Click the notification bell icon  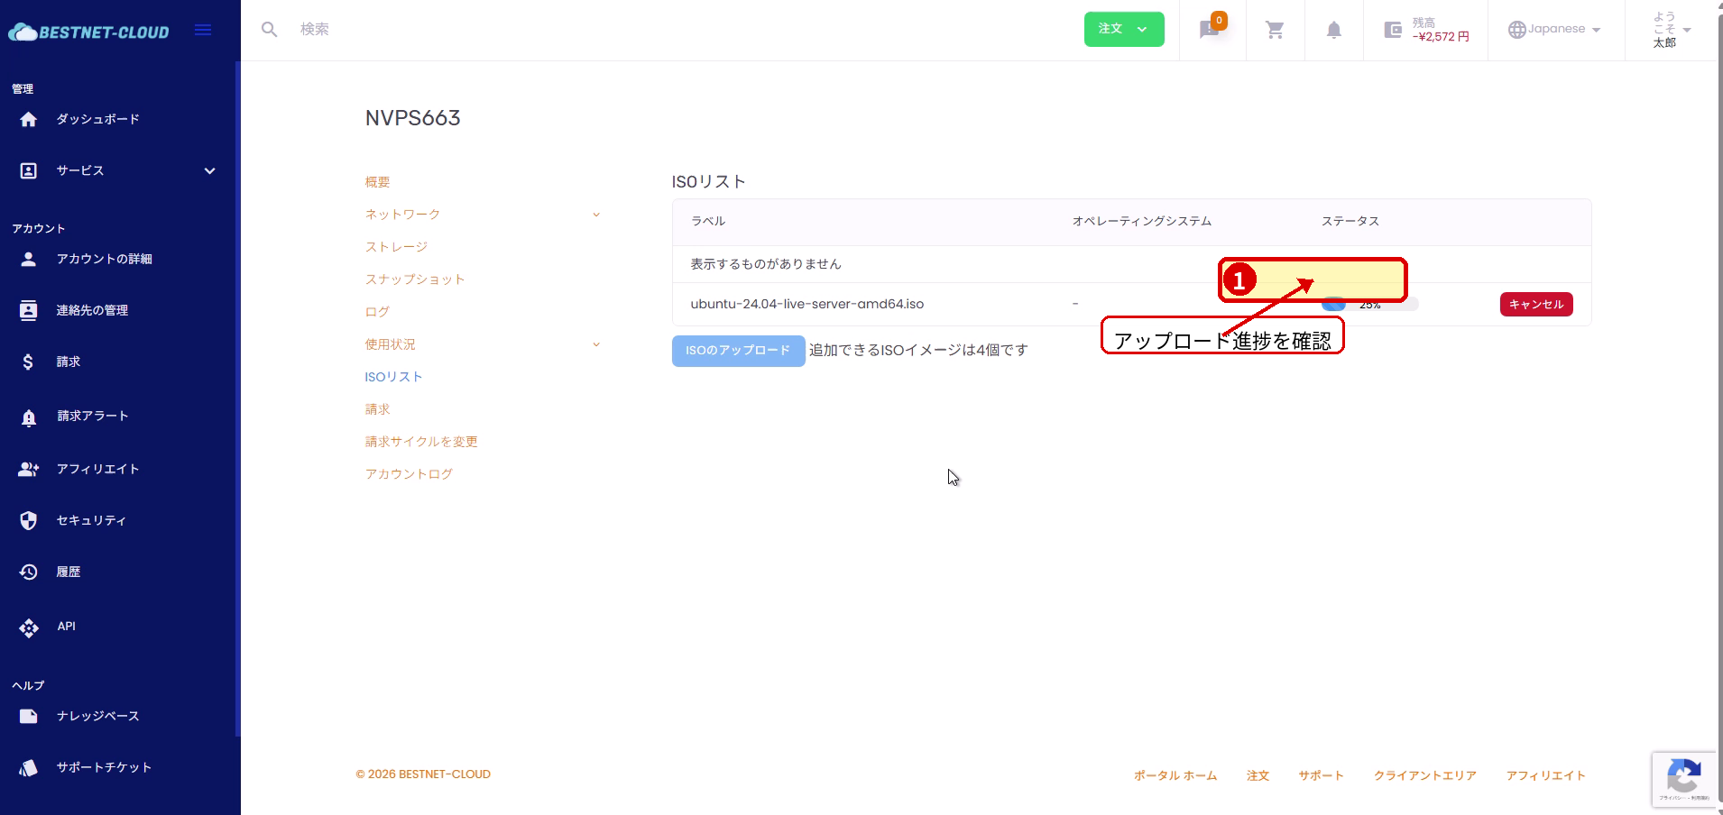[x=1333, y=30]
